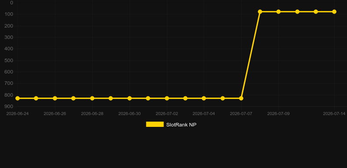
Task: Click the 2026-07-07 x-axis label
Action: pyautogui.click(x=241, y=114)
